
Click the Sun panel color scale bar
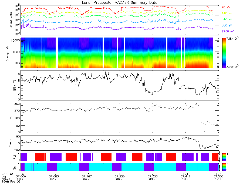click(224, 167)
